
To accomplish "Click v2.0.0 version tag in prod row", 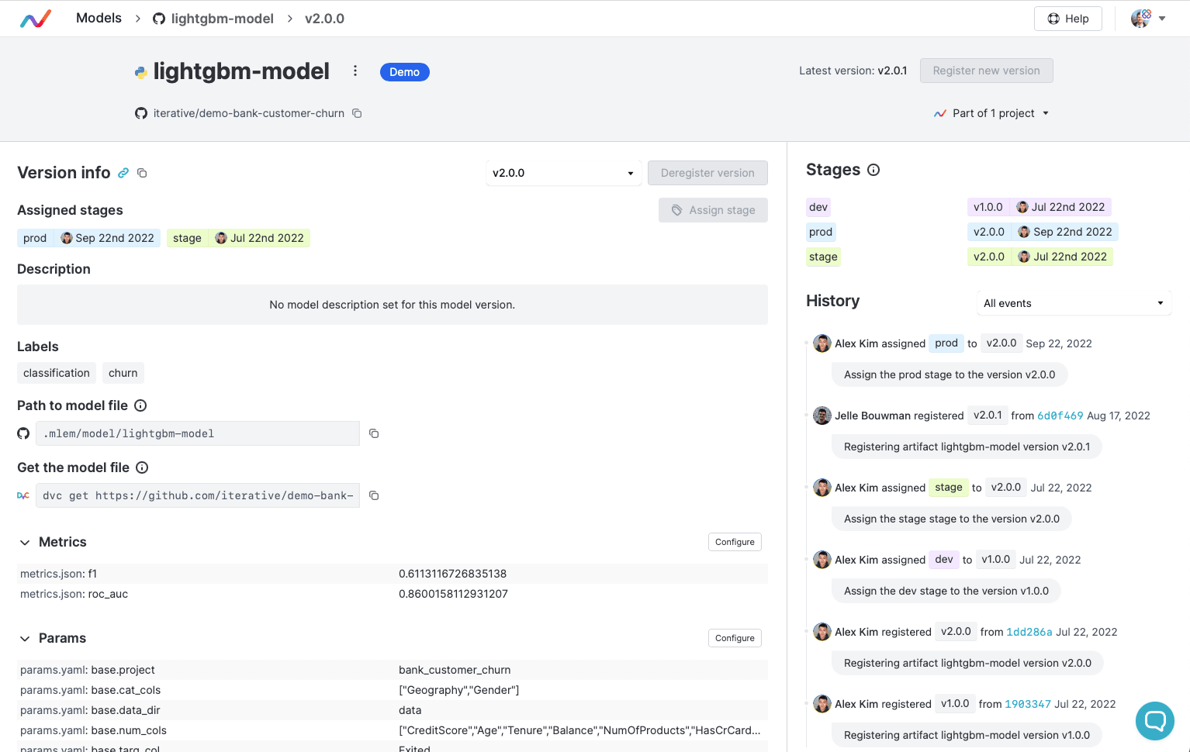I will tap(989, 232).
